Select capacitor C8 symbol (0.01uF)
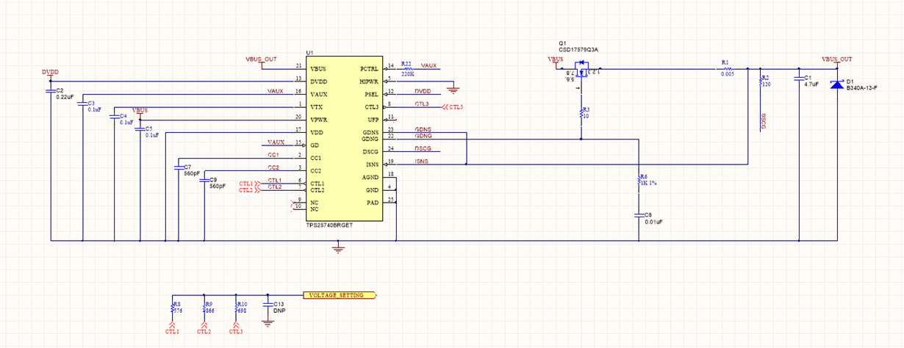The image size is (904, 348). coord(639,215)
